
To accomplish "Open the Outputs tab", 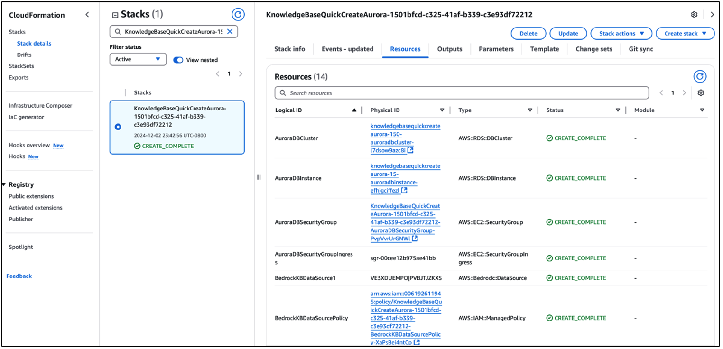I will click(450, 49).
